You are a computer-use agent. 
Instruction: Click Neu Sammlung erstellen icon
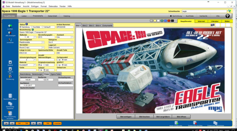10,113
